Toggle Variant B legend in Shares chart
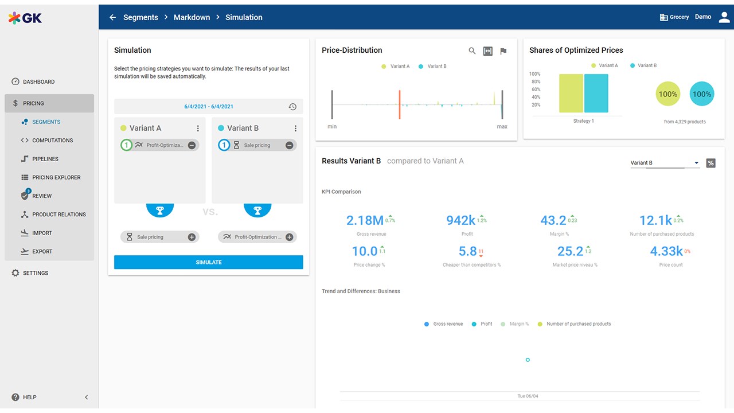The image size is (734, 413). (x=643, y=65)
